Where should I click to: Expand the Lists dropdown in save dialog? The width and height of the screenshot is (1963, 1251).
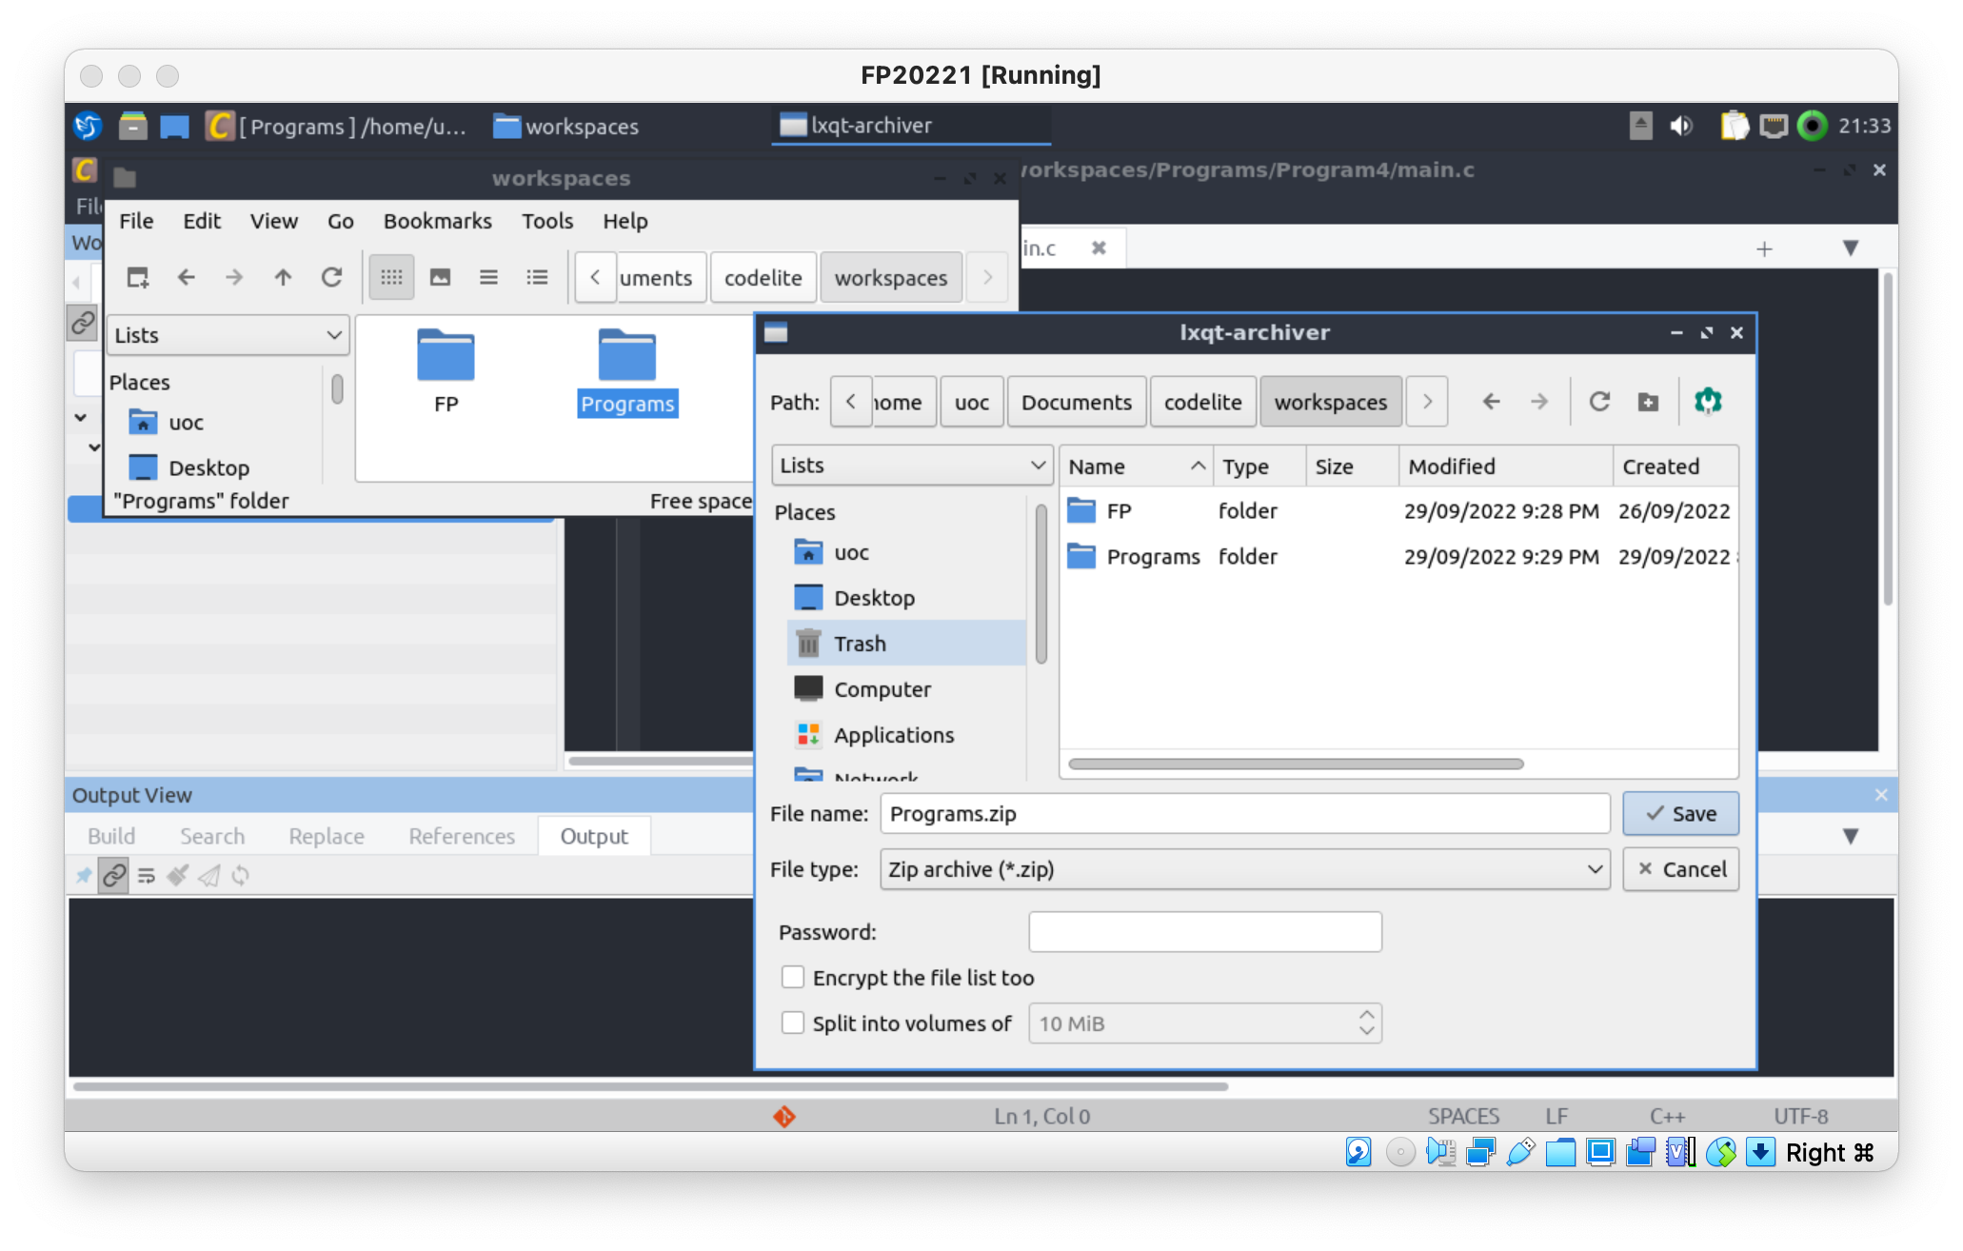[x=911, y=466]
